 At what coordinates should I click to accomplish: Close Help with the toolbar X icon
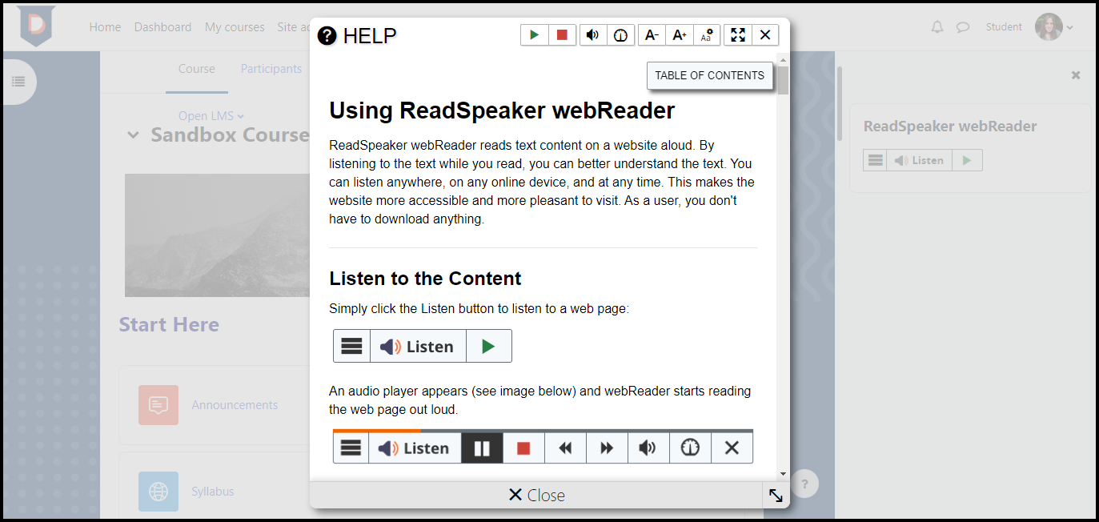tap(765, 35)
